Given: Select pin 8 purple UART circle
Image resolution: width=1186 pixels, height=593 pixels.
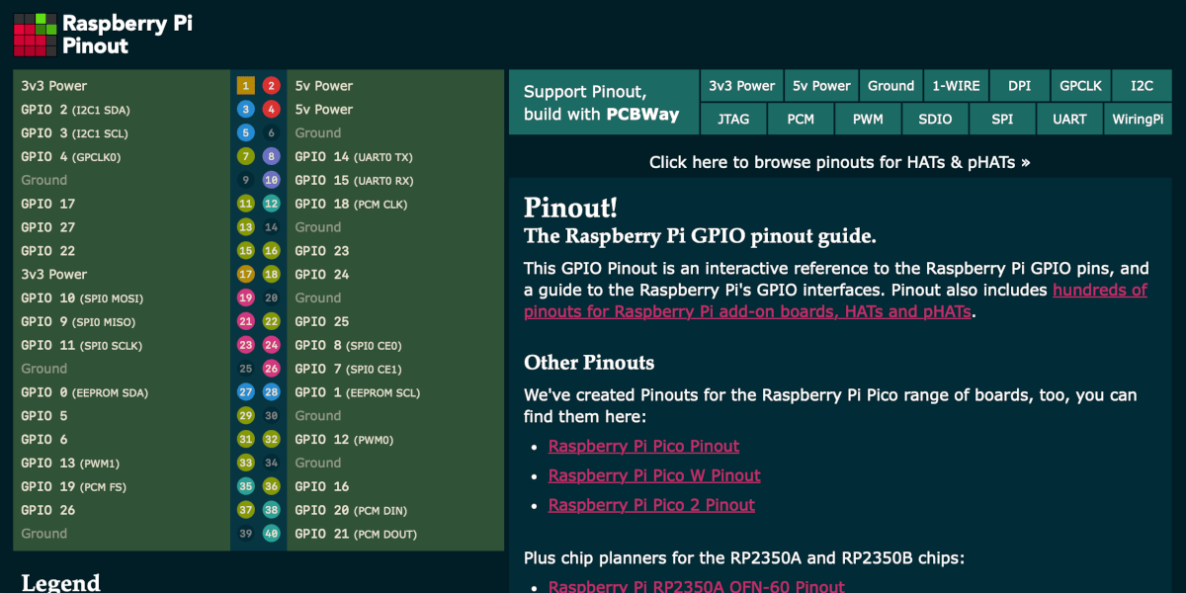Looking at the screenshot, I should [271, 156].
